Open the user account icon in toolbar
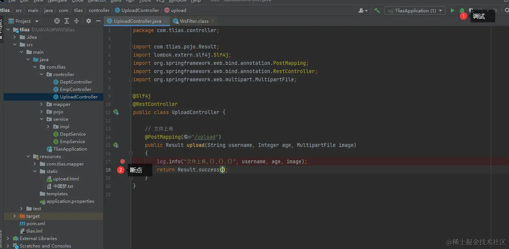This screenshot has width=509, height=249. [x=363, y=10]
